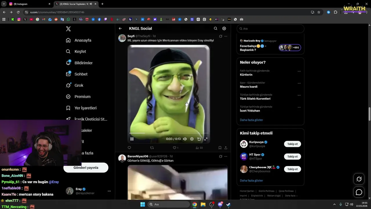Open Grok icon on Seyfi's post

(x=221, y=36)
